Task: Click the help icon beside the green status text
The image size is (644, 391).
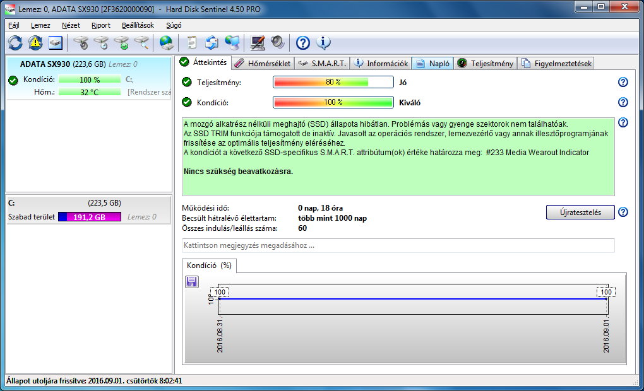Action: tap(623, 122)
